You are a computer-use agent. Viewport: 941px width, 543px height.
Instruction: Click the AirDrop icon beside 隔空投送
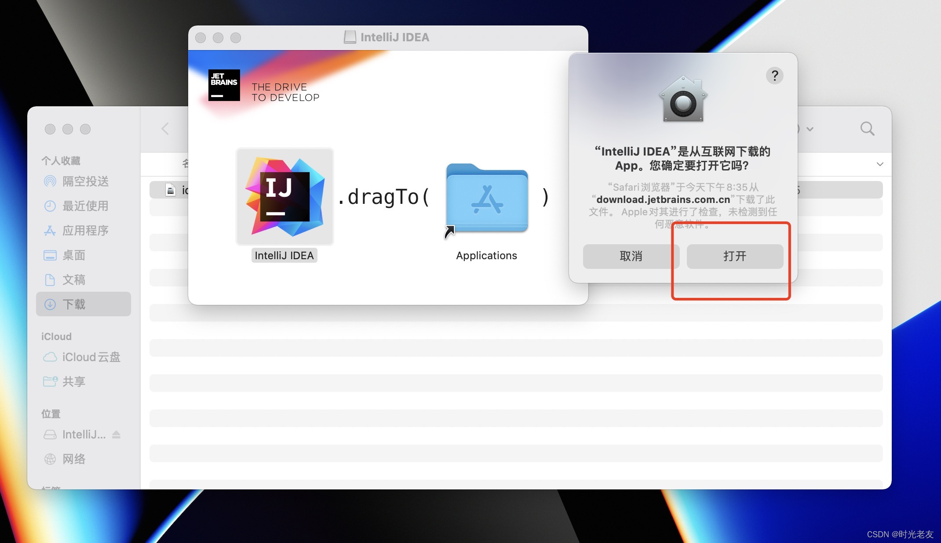[x=50, y=181]
